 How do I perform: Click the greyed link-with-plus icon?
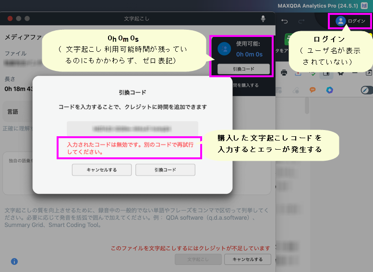click(296, 90)
